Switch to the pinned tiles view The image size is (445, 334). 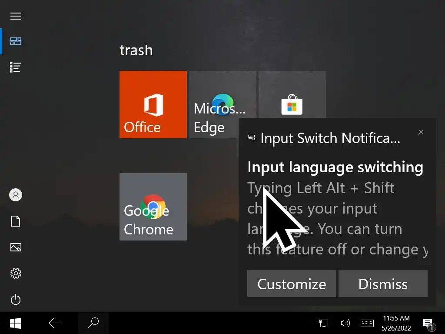click(16, 41)
